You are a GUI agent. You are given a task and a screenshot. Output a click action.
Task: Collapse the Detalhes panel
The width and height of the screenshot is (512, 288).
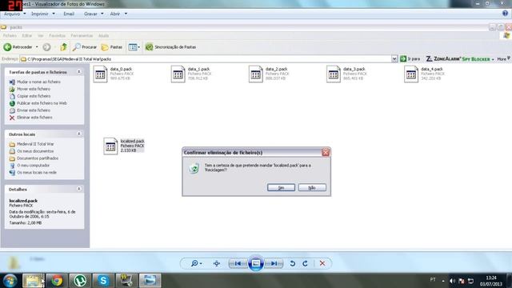[x=79, y=189]
